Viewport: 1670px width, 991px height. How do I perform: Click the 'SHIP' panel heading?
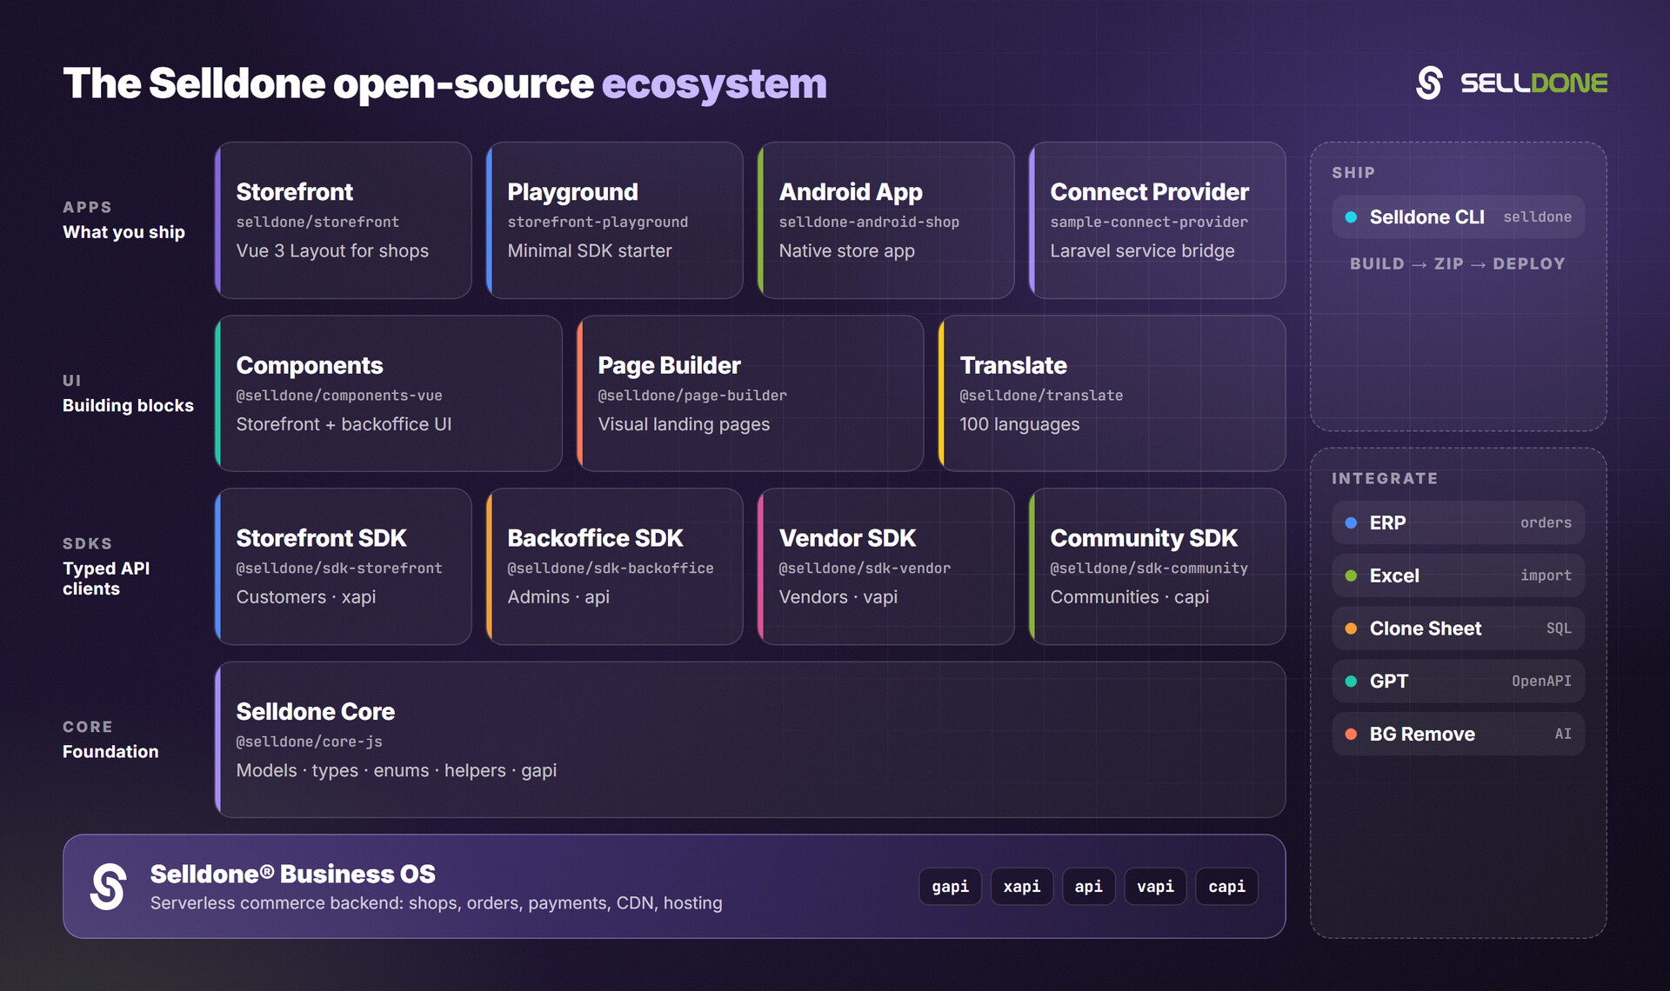[1353, 173]
